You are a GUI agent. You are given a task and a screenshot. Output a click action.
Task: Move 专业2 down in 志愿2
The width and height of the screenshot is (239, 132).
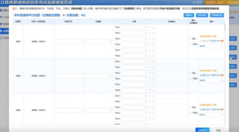click(153, 67)
